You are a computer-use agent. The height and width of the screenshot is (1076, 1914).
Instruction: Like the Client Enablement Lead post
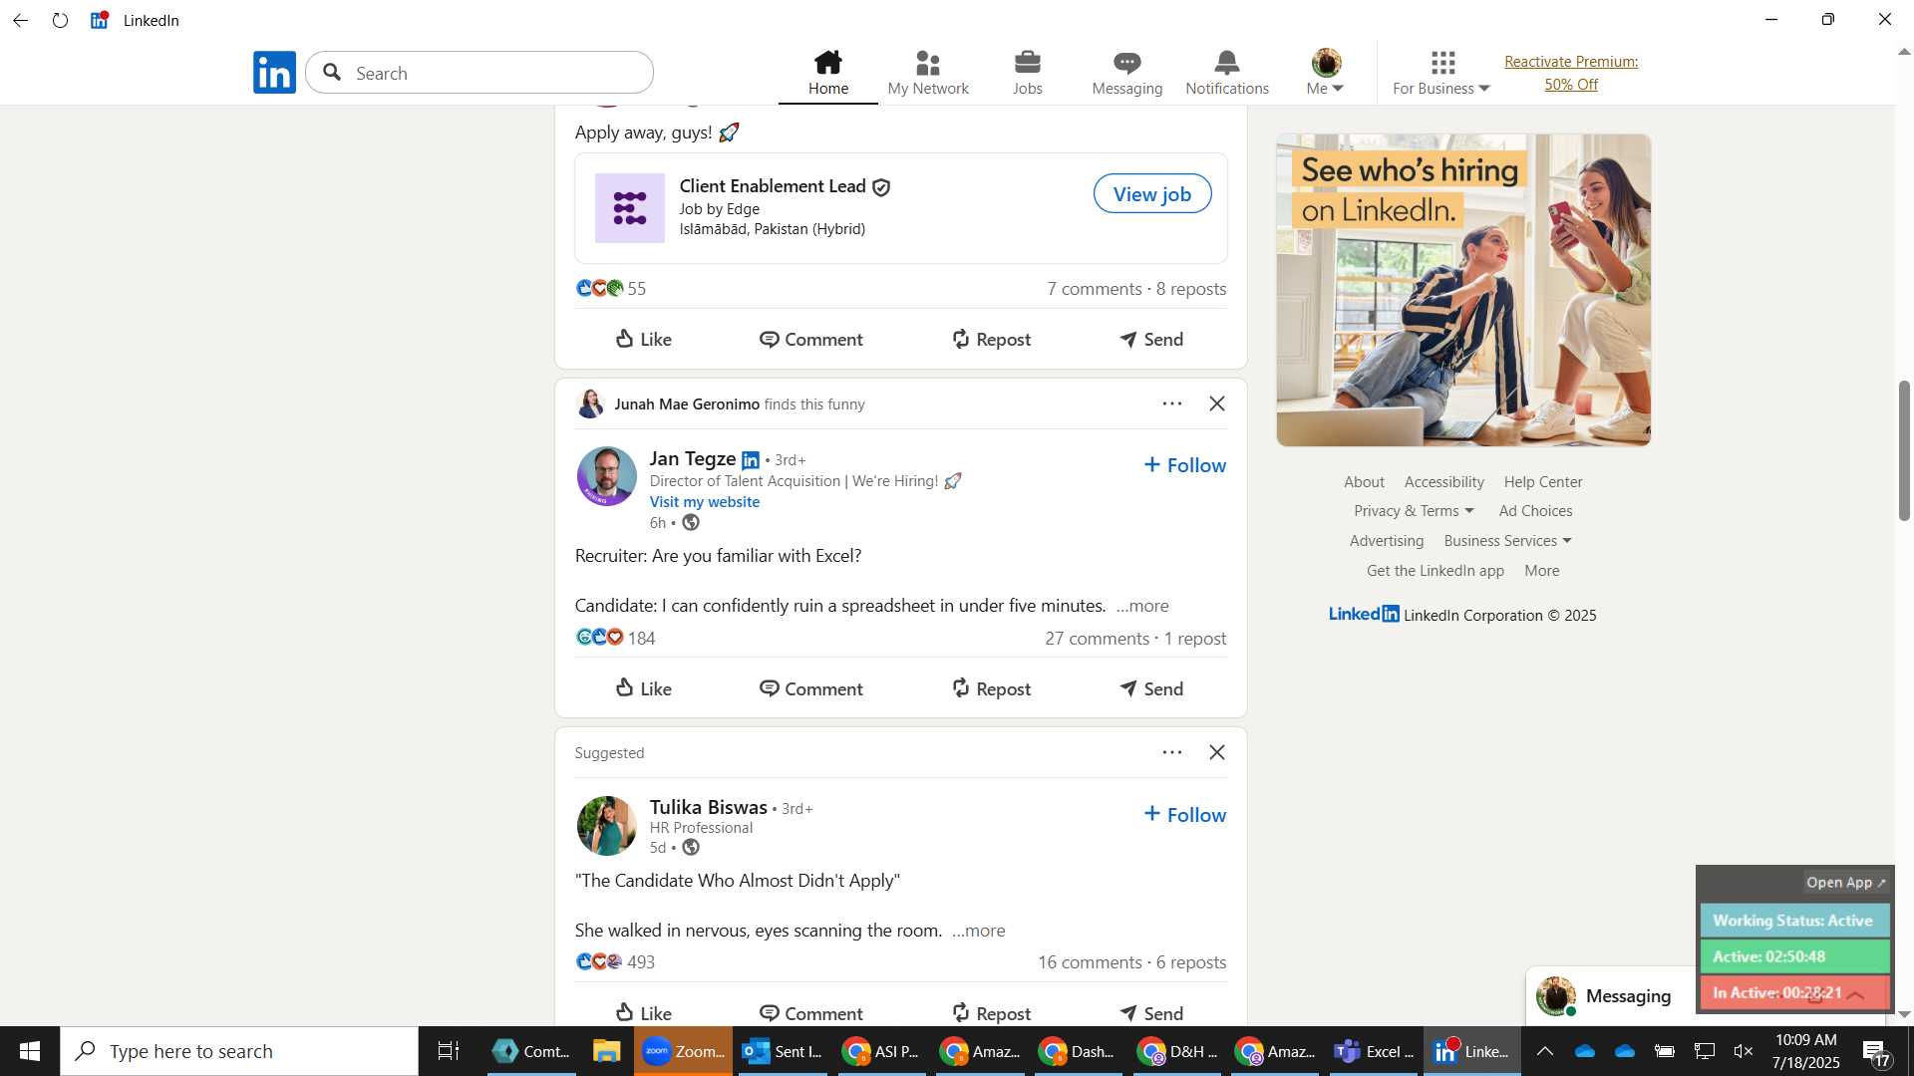[643, 339]
